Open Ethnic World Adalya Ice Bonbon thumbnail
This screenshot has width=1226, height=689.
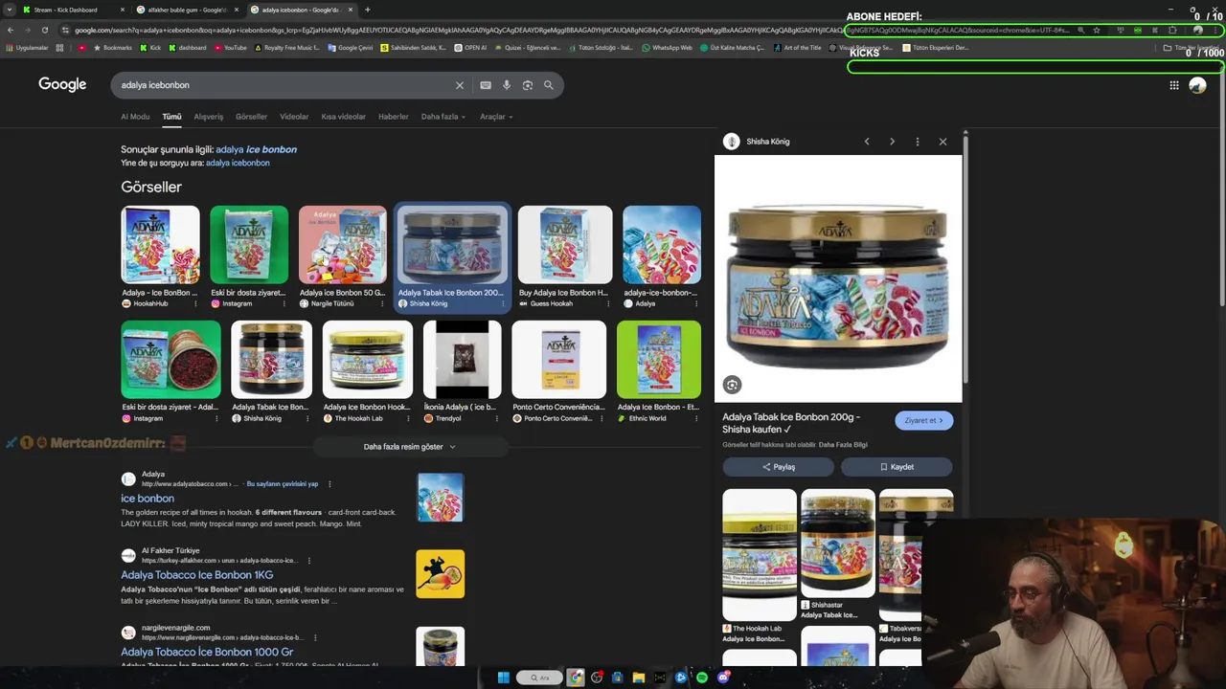coord(659,360)
